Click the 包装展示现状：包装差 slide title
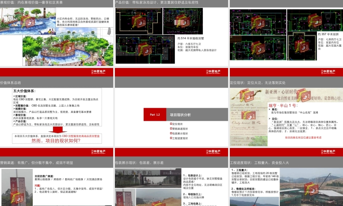 139,163
